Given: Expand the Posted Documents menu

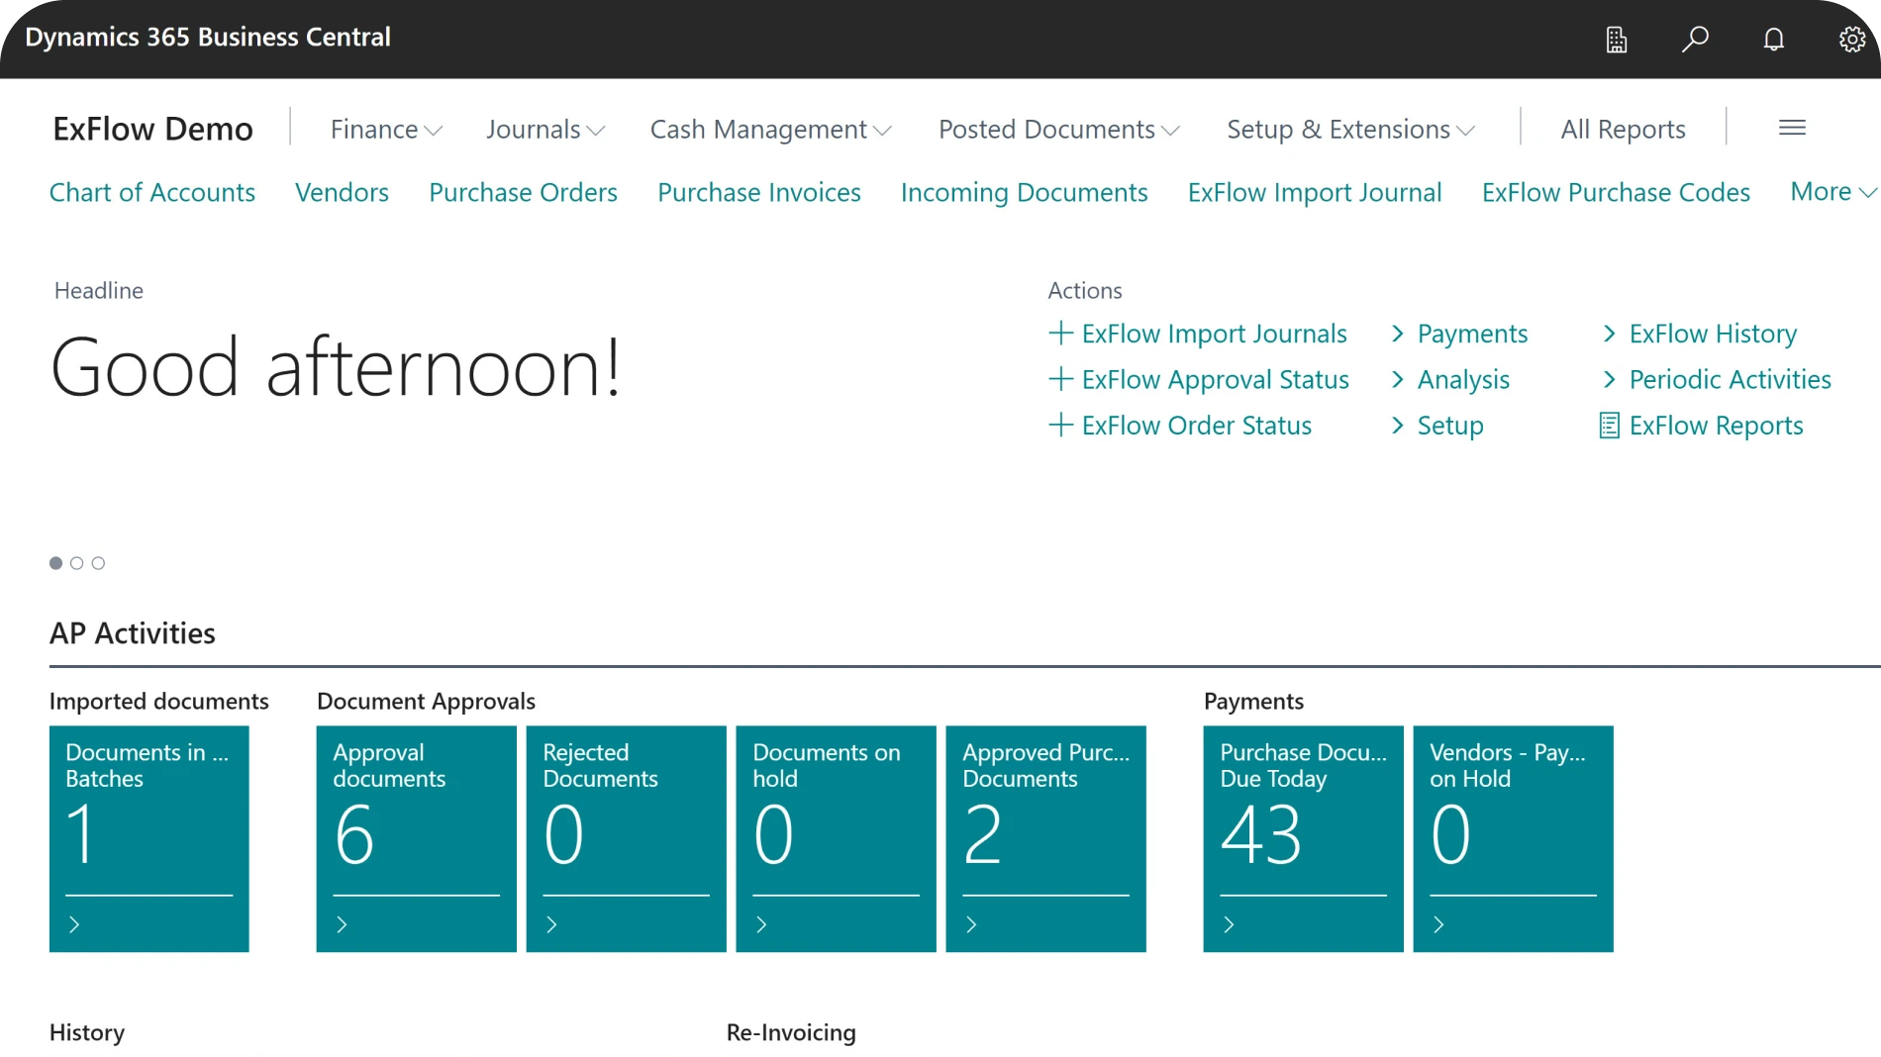Looking at the screenshot, I should [x=1059, y=130].
